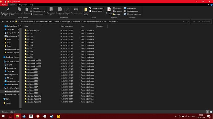The image size is (213, 119).
Task: Click the Paste ribbon icon
Action: pyautogui.click(x=27, y=10)
